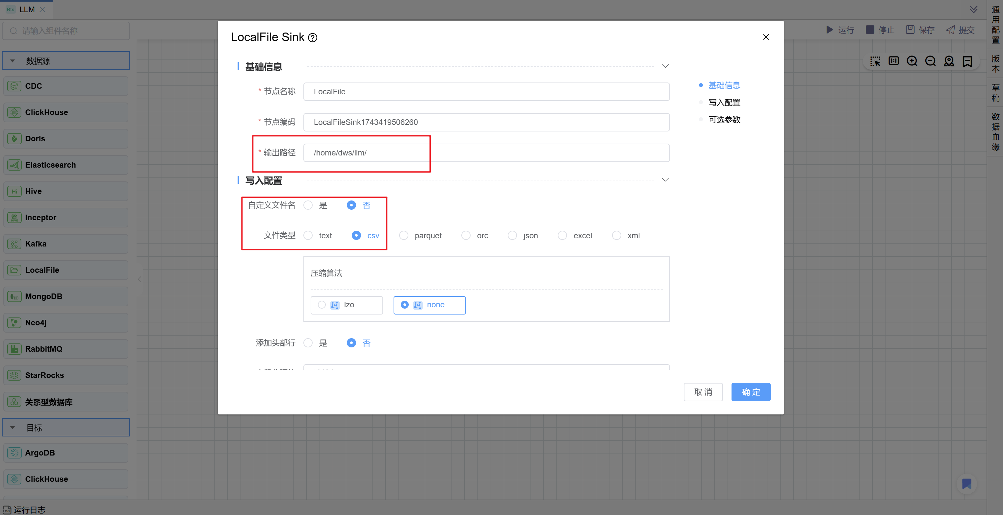This screenshot has height=515, width=1003.
Task: Click the MongoDB component icon
Action: (x=14, y=296)
